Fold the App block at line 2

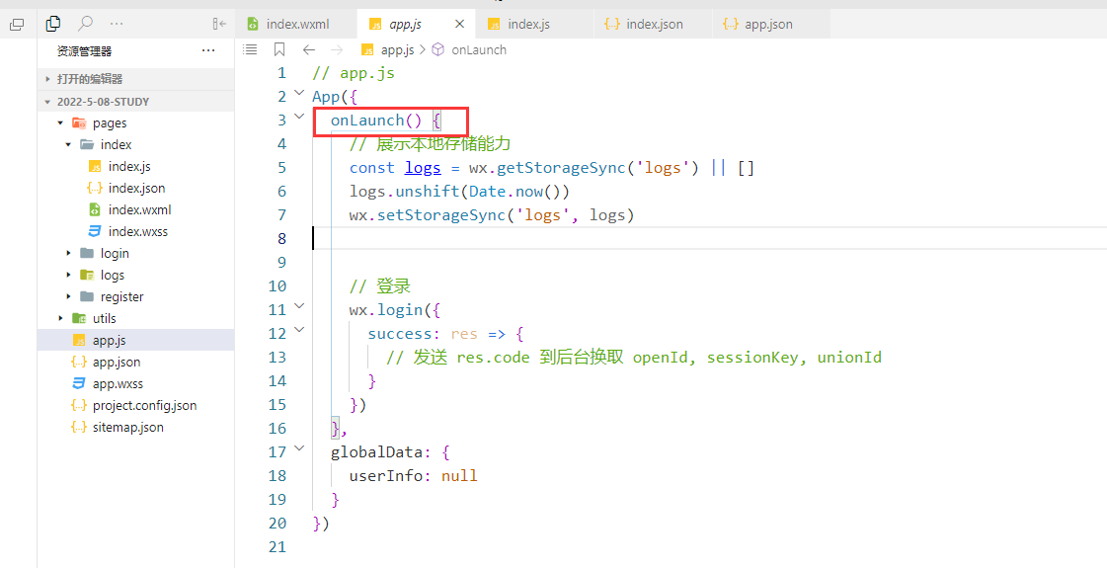tap(299, 93)
